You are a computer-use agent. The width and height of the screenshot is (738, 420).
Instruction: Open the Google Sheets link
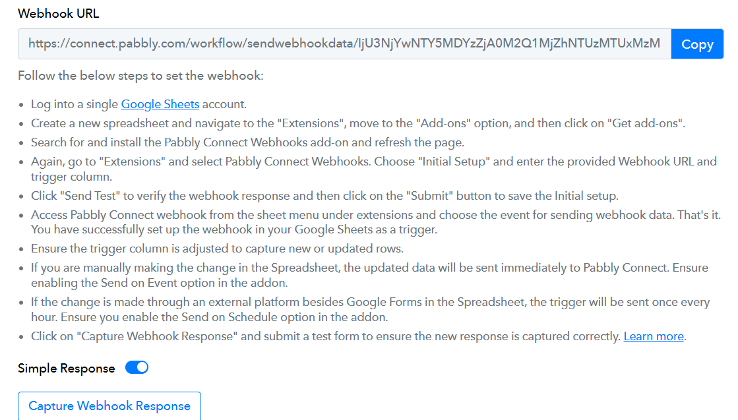pyautogui.click(x=160, y=104)
